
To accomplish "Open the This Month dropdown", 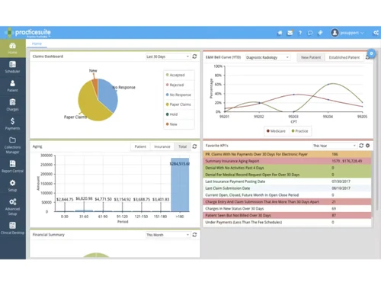I will (168, 235).
